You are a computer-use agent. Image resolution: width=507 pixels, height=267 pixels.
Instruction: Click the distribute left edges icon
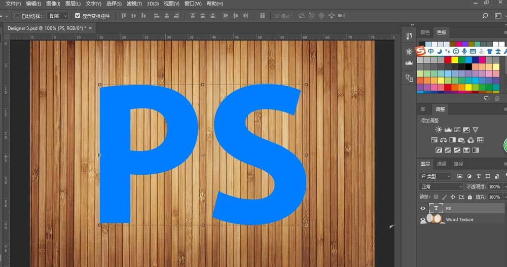226,16
